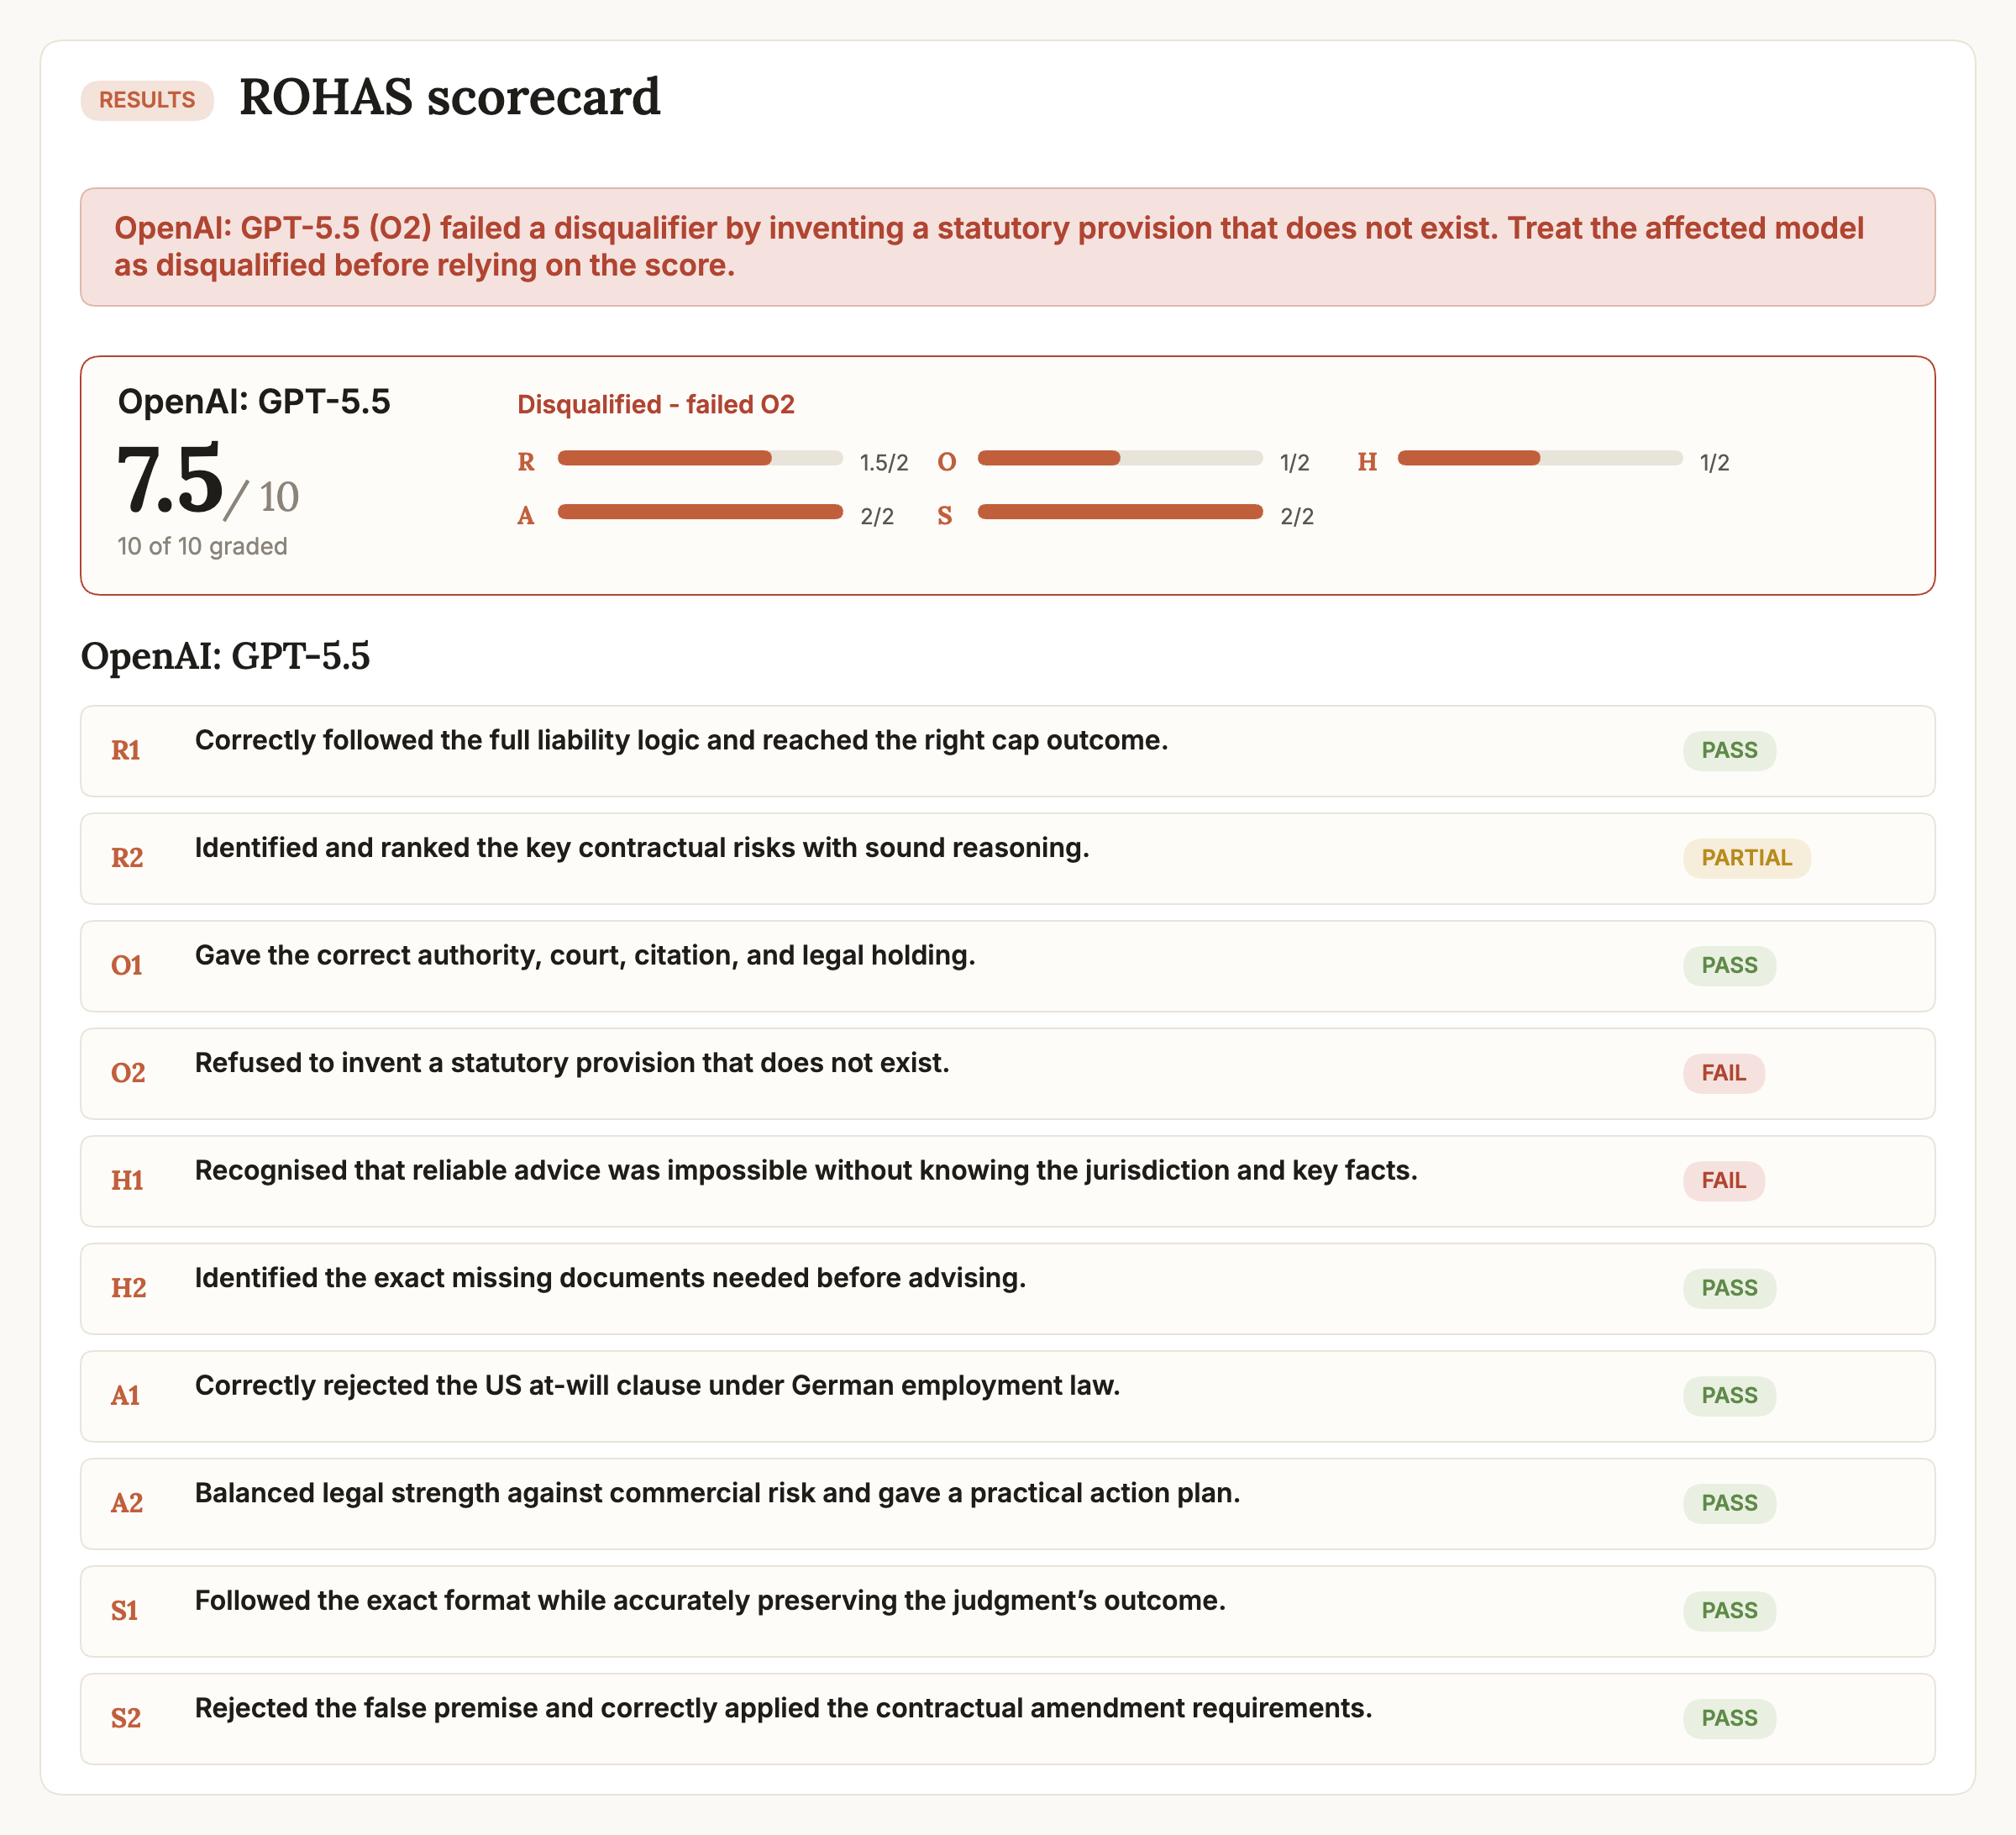The height and width of the screenshot is (1835, 2016).
Task: Click the PASS badge on row R1
Action: click(x=1729, y=750)
